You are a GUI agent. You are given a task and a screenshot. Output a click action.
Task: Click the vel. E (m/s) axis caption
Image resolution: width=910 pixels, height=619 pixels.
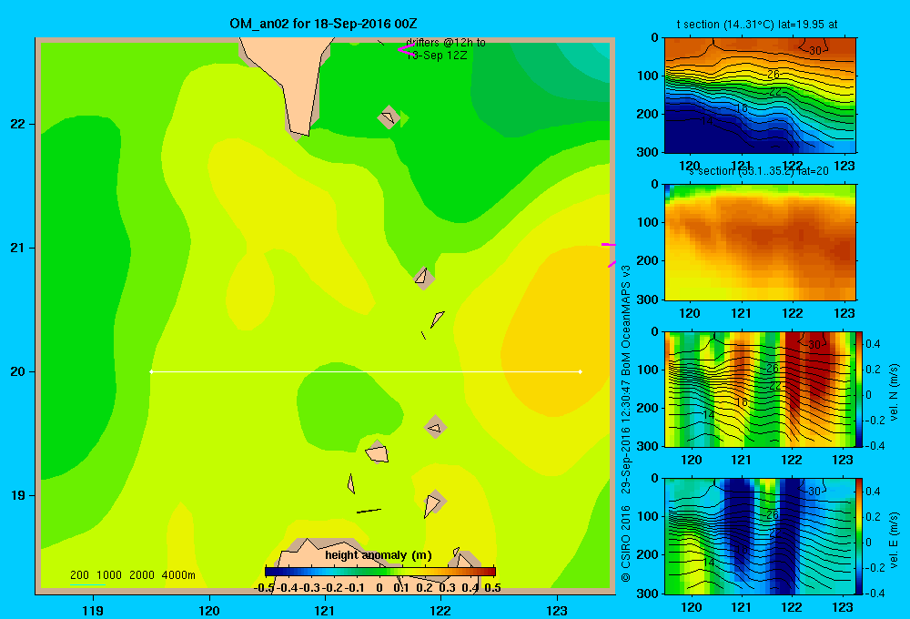coord(894,539)
